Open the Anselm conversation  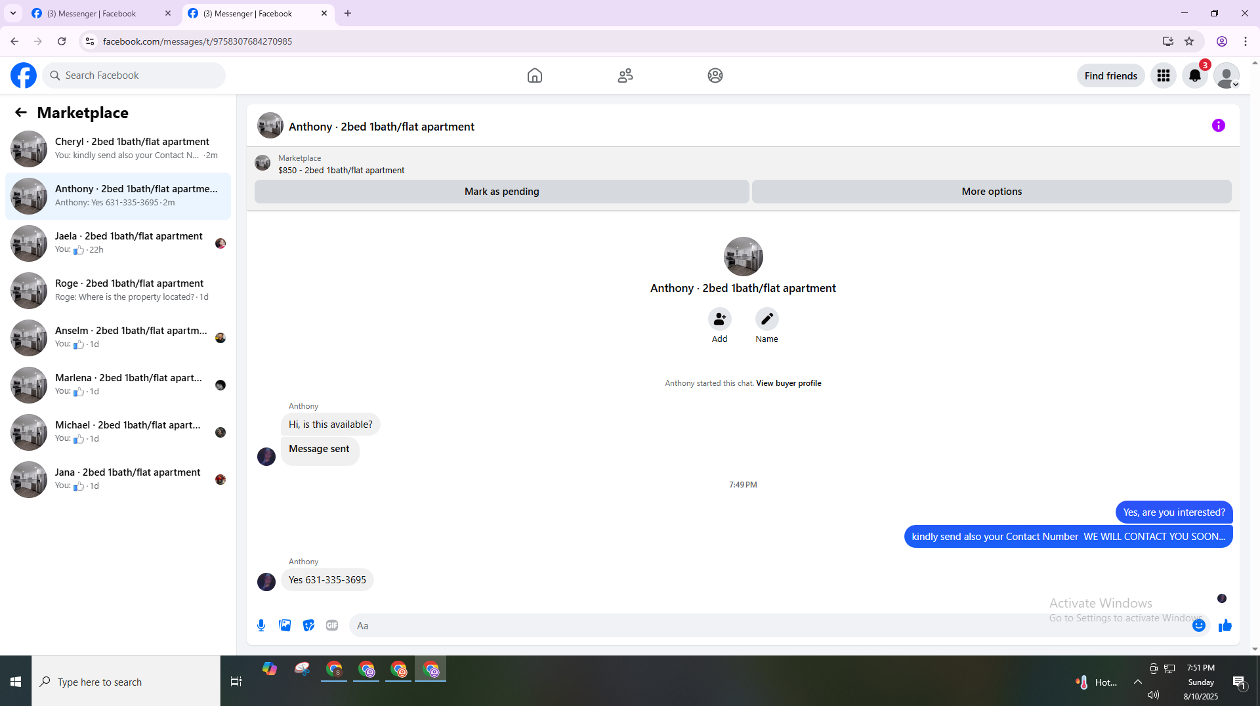pyautogui.click(x=118, y=337)
